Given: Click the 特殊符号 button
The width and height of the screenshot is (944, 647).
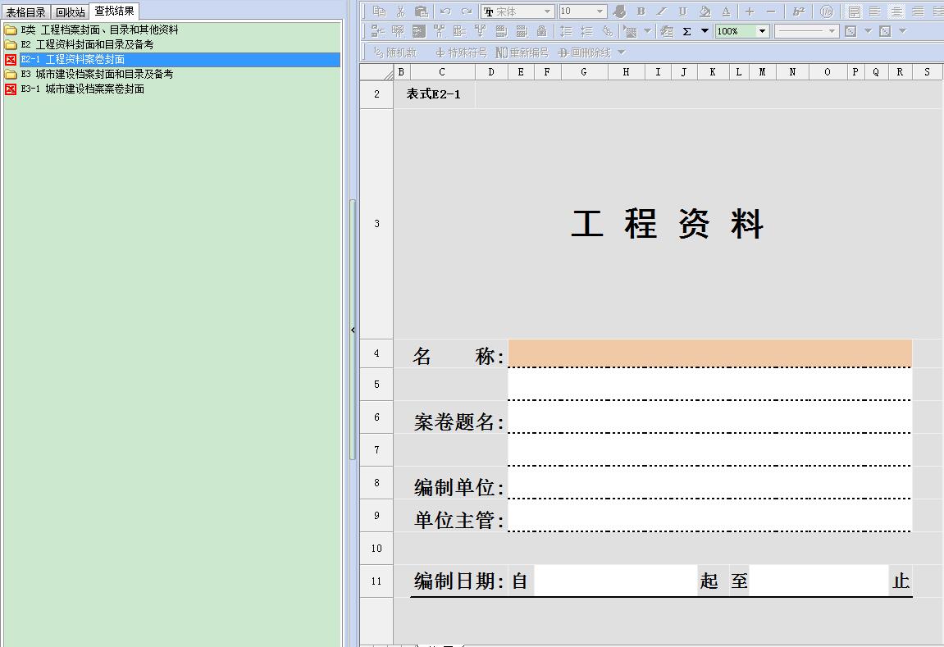Looking at the screenshot, I should 461,52.
